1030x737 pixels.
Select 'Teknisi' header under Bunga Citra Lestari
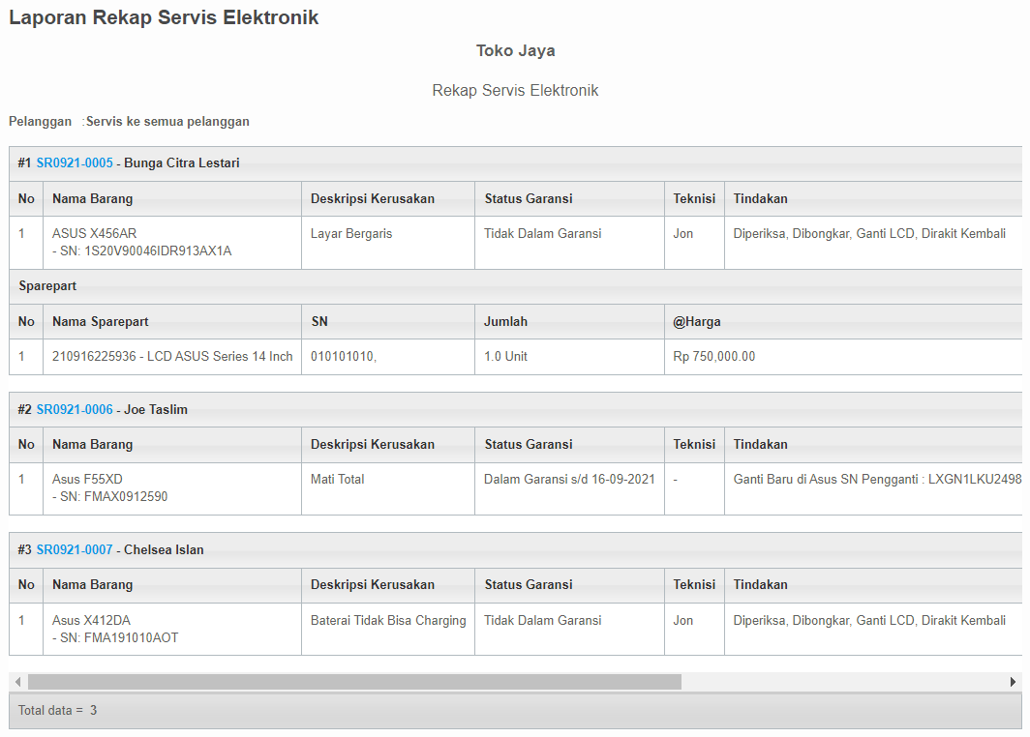tap(694, 199)
